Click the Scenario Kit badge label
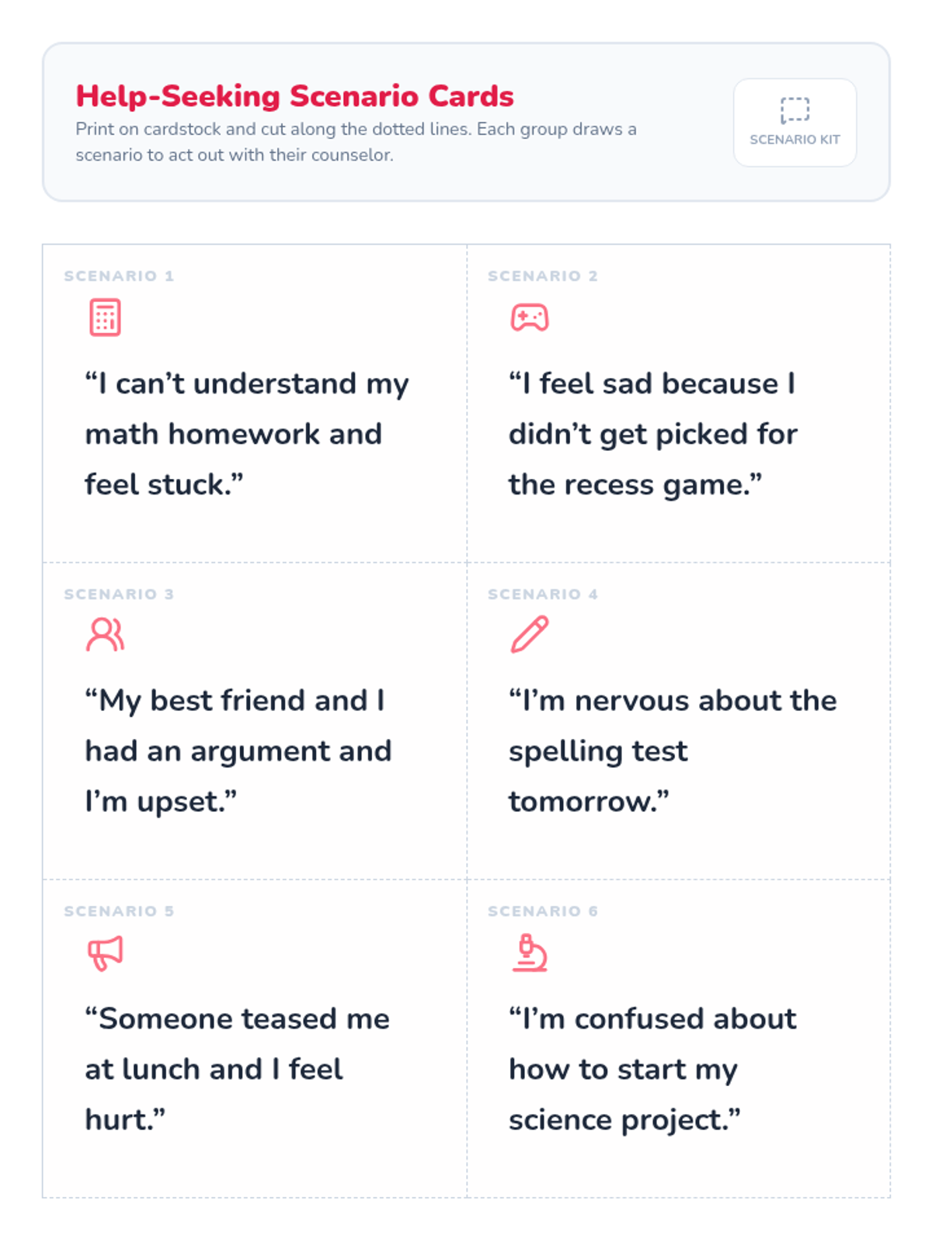Viewport: 932px width, 1242px height. click(795, 140)
